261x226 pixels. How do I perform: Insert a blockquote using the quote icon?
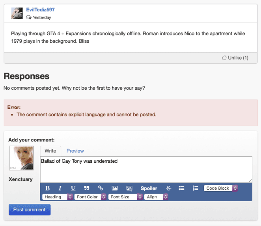point(87,188)
